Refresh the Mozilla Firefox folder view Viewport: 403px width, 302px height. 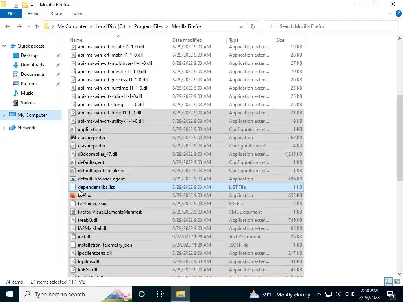coord(253,26)
